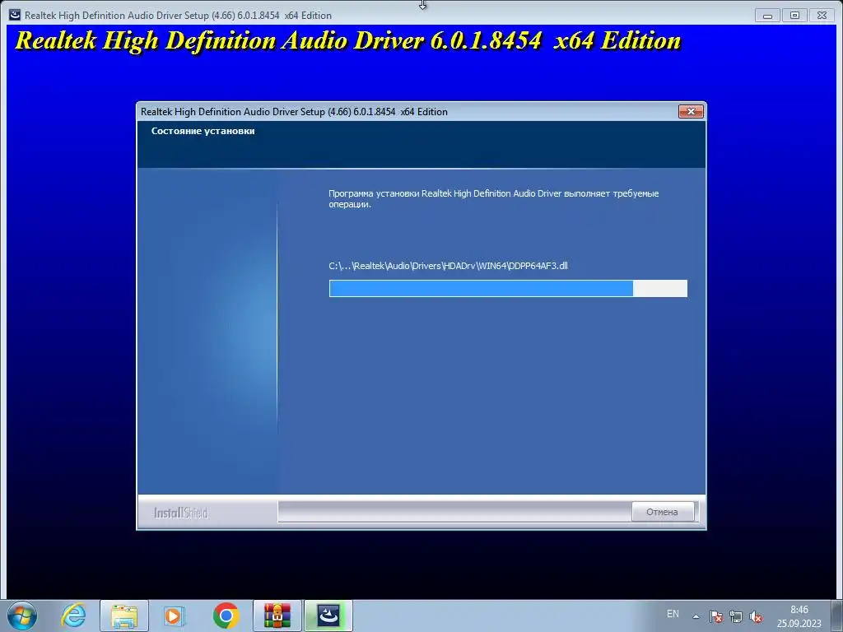Launch Google Chrome from taskbar
This screenshot has width=843, height=632.
coord(226,616)
